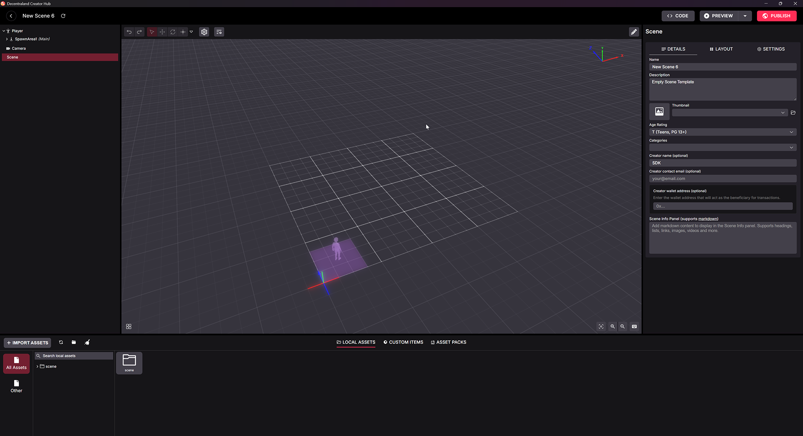Select the rotate gizmo tool
The width and height of the screenshot is (803, 436).
173,32
